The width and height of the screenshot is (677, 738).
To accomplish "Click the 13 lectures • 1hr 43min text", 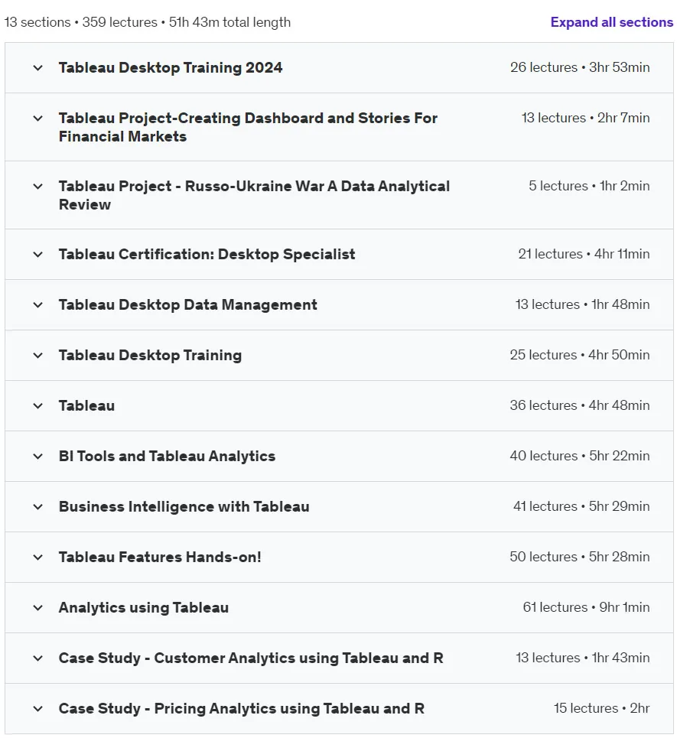I will (x=583, y=658).
